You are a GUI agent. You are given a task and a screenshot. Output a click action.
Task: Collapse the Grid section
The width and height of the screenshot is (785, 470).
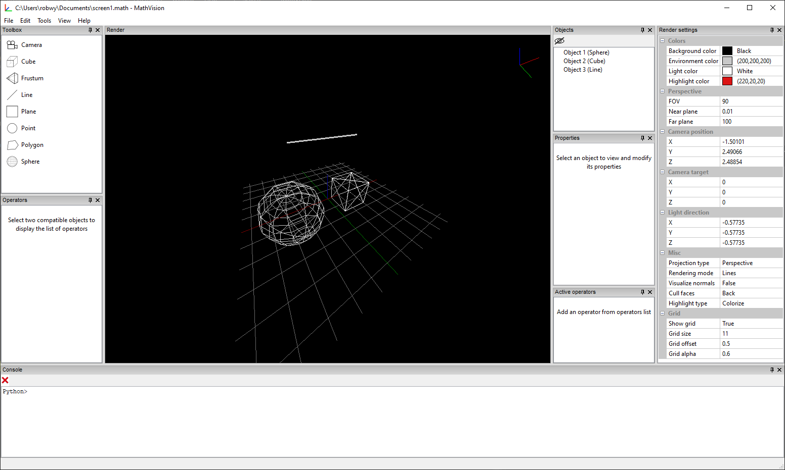(663, 313)
